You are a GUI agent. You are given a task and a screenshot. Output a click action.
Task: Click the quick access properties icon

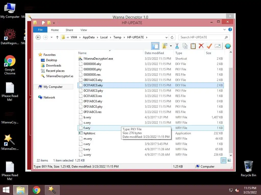pyautogui.click(x=43, y=23)
